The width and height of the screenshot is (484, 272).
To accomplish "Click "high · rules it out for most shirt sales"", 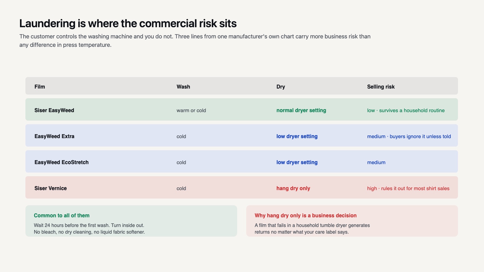I will 408,188.
